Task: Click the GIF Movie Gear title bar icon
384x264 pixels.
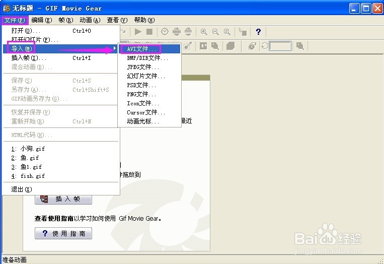Action: pyautogui.click(x=7, y=9)
